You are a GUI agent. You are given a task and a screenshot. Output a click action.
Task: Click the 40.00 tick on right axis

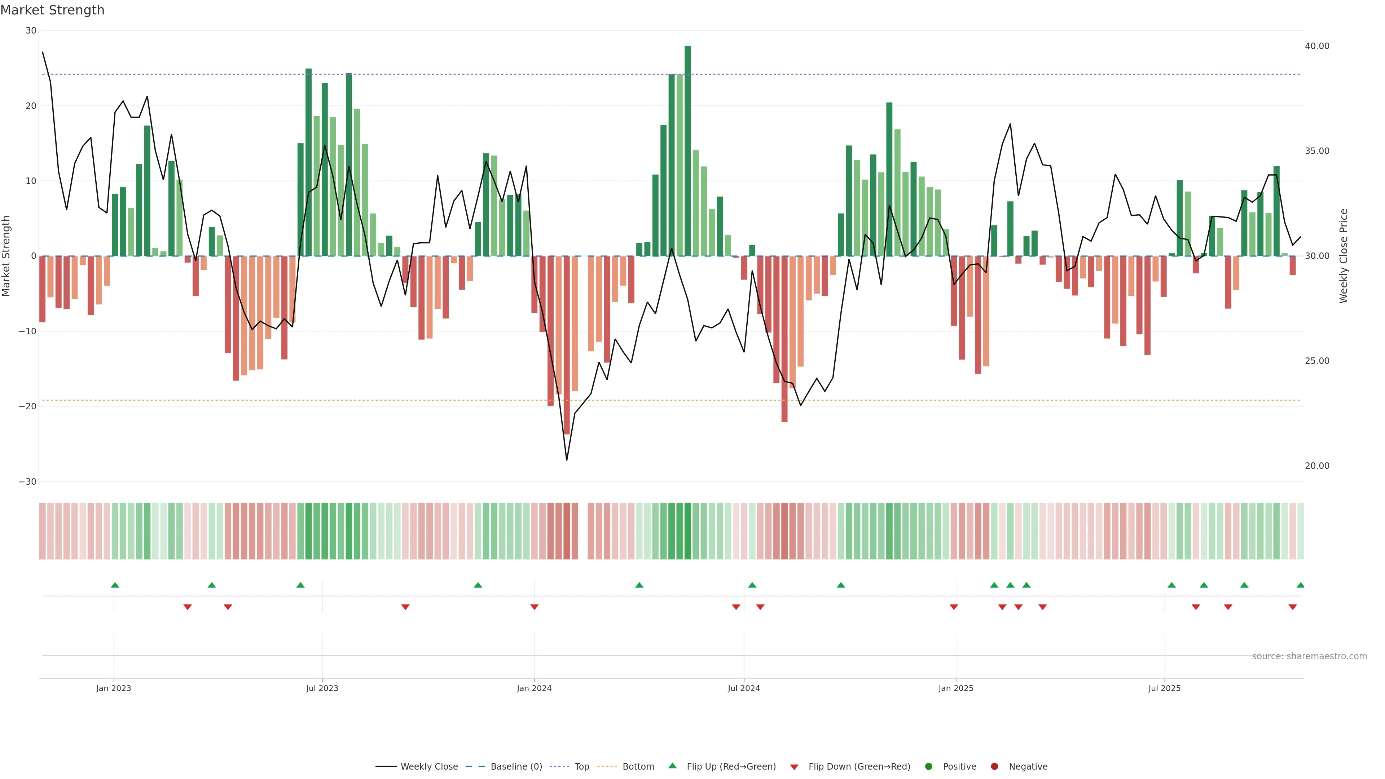click(1317, 46)
